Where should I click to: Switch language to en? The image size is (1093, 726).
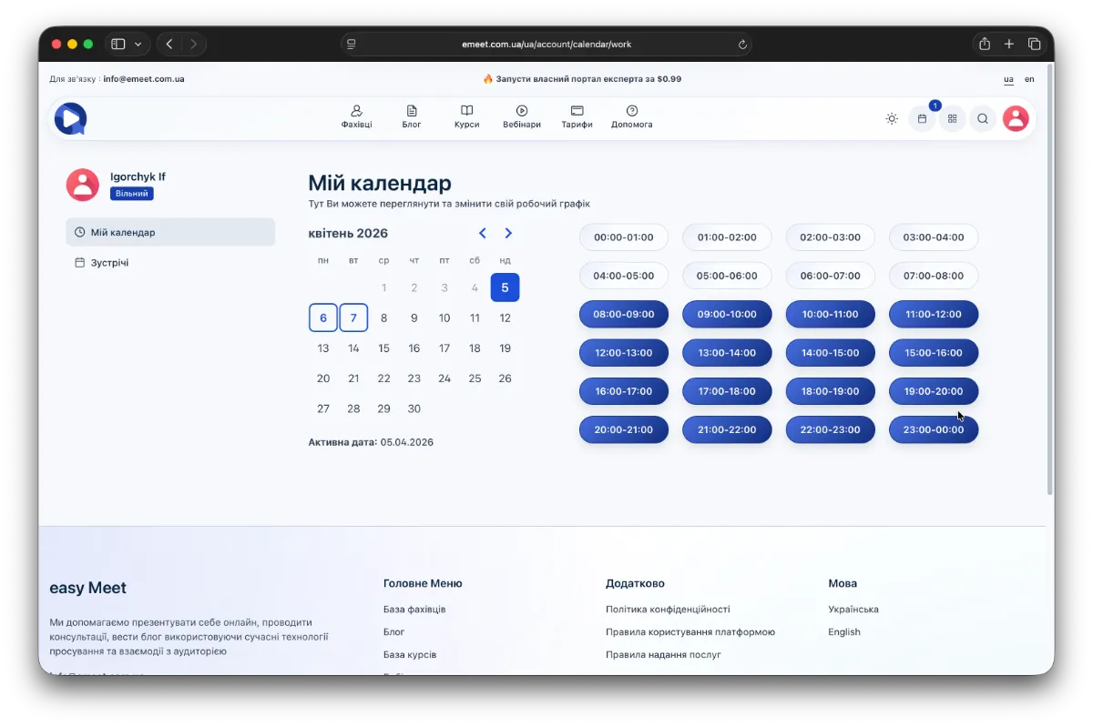[1029, 79]
